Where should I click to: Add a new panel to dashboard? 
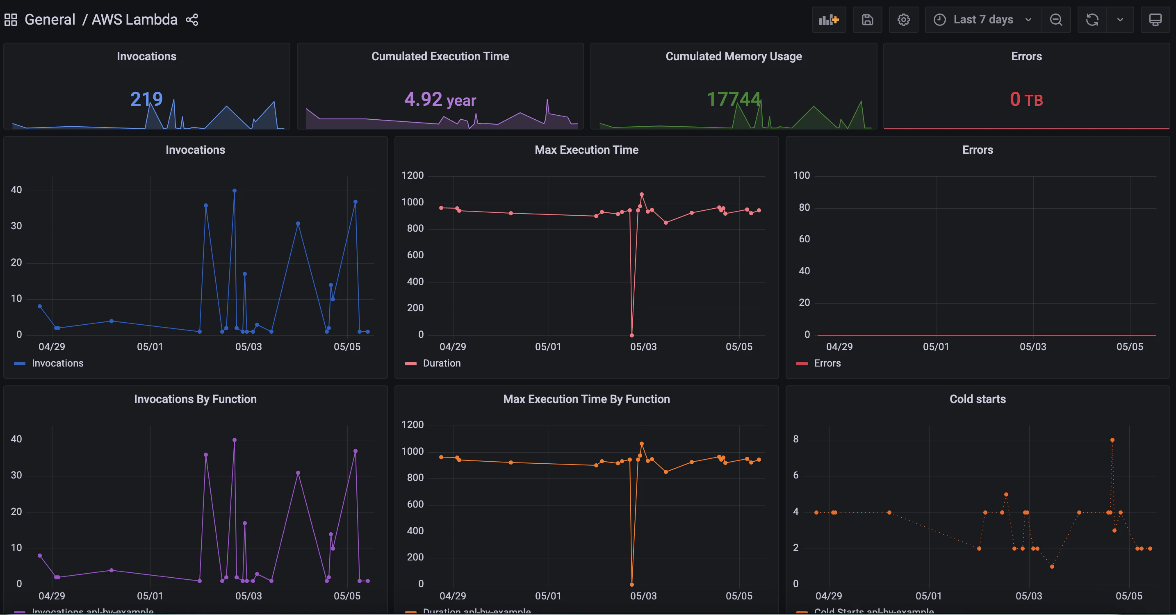click(829, 20)
